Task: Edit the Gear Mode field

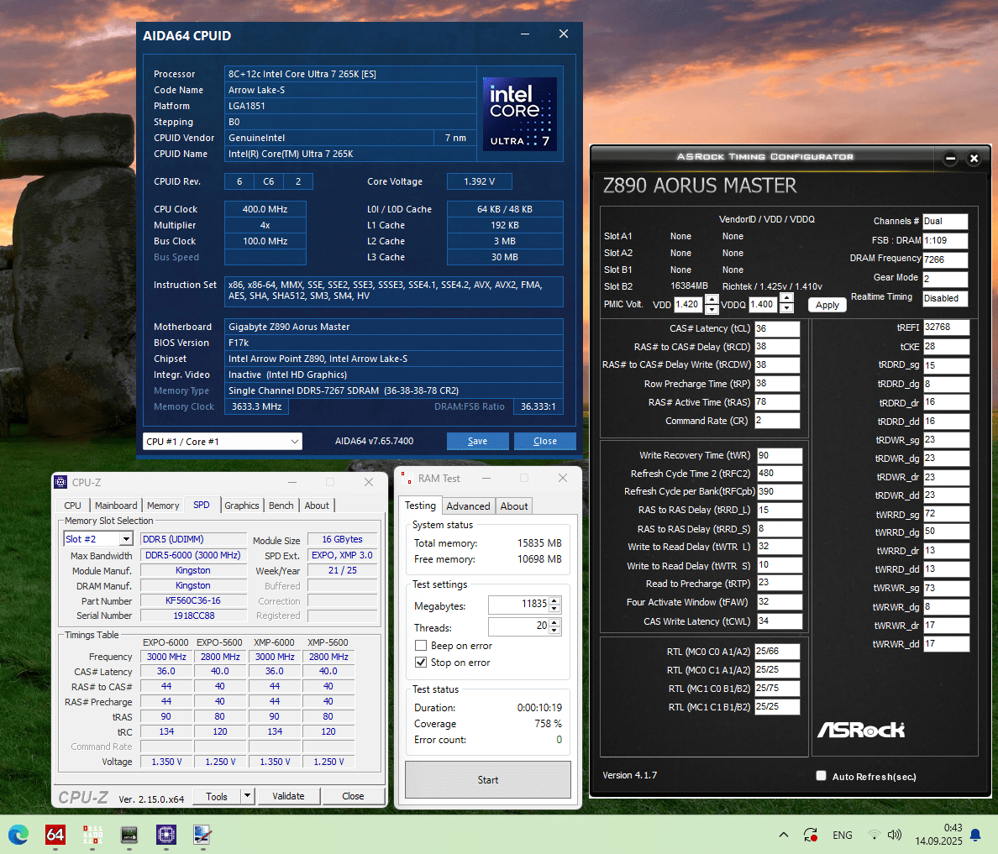Action: [x=945, y=279]
